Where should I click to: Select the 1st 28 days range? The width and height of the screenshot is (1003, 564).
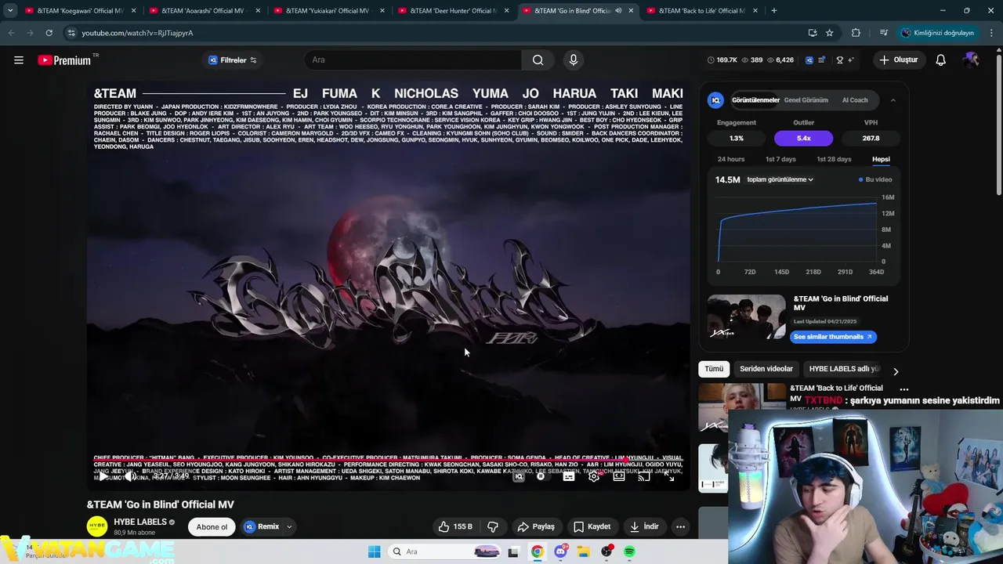[x=834, y=159]
